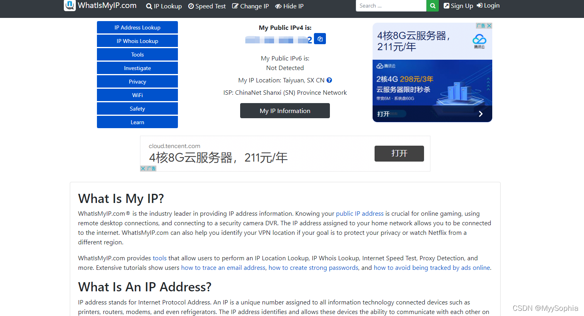Click the Investigate sidebar button

tap(137, 68)
